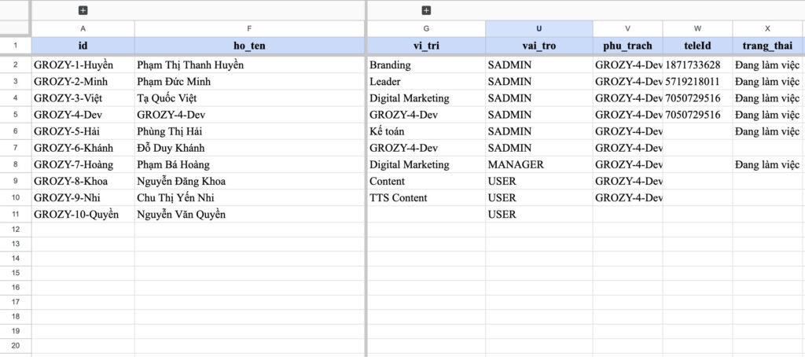Select the TTS Content cell
805x357 pixels.
(399, 197)
